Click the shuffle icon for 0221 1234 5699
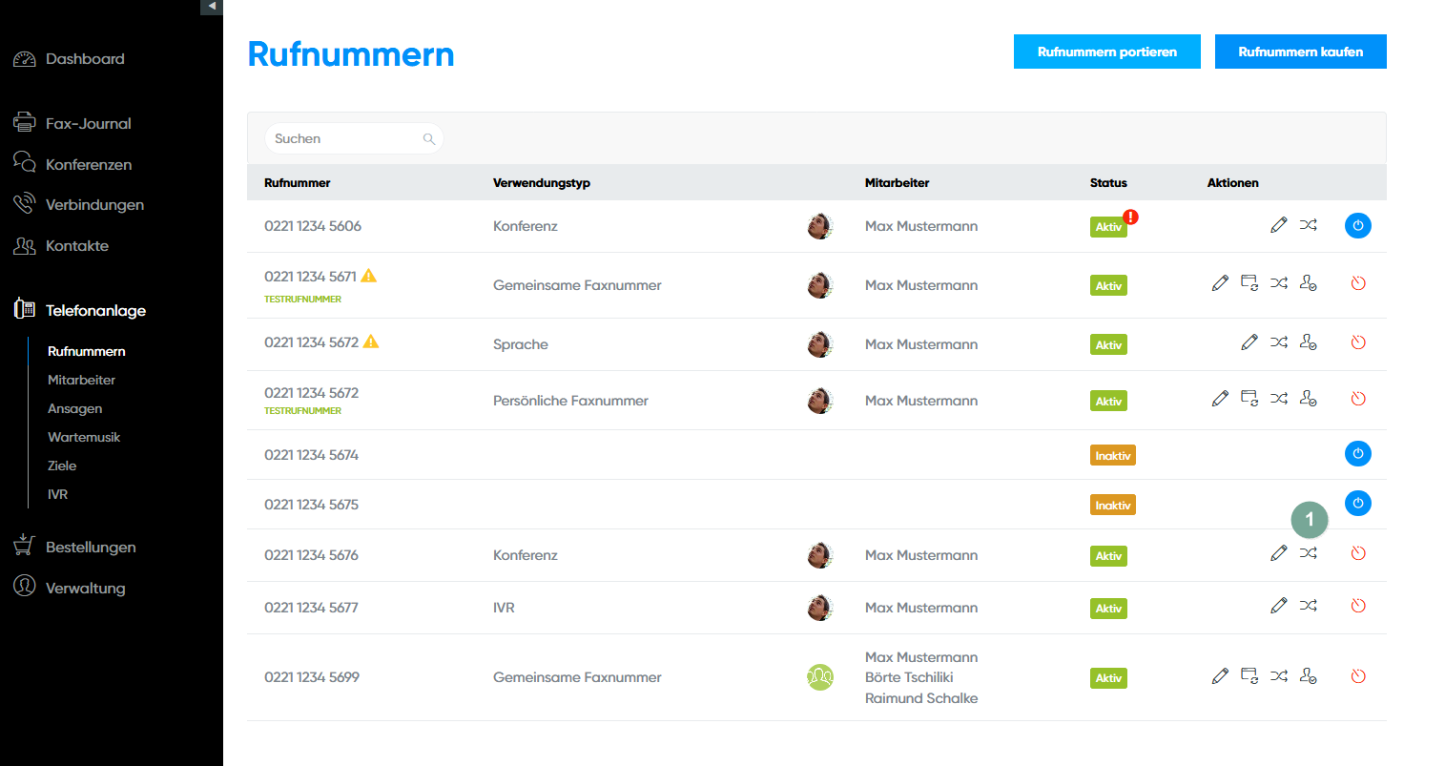Screen dimensions: 1445x766 pos(1278,676)
